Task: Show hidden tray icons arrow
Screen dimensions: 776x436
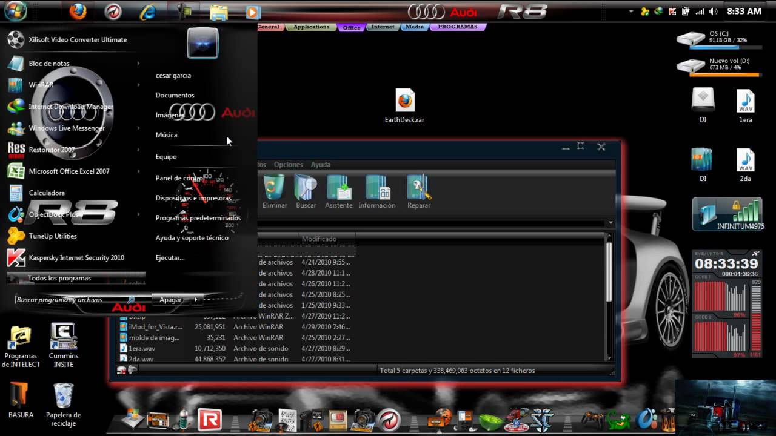Action: pos(631,11)
